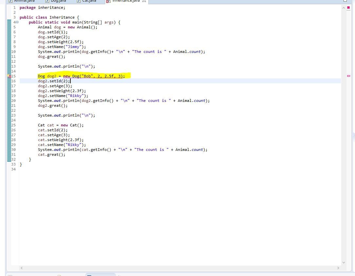Click the 'cat.setWeight(2.3f);' line
This screenshot has width=355, height=276.
61,140
